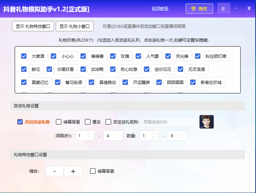Viewport: 256px width, 193px height.
Task: Send the 荧光棒 gift
Action: [182, 56]
